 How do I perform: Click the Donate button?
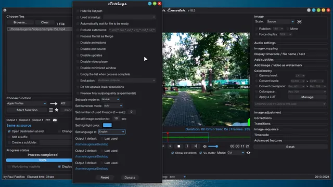tap(130, 178)
